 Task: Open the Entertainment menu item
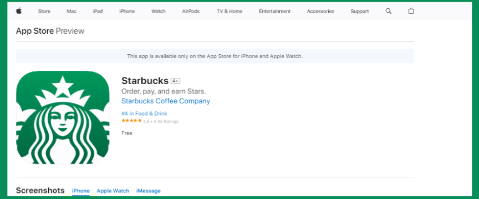[x=274, y=11]
